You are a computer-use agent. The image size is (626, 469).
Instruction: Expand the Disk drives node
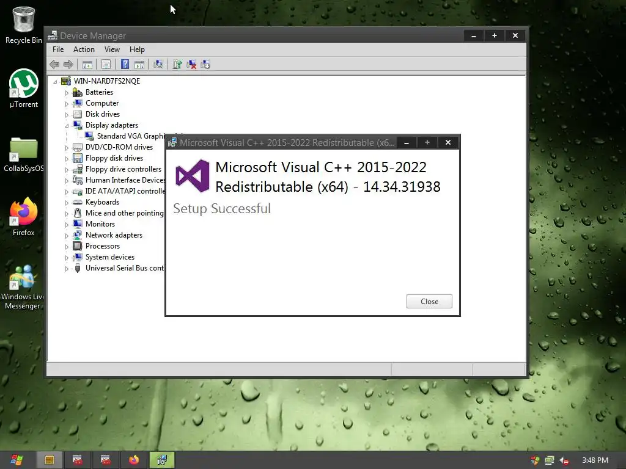(67, 114)
